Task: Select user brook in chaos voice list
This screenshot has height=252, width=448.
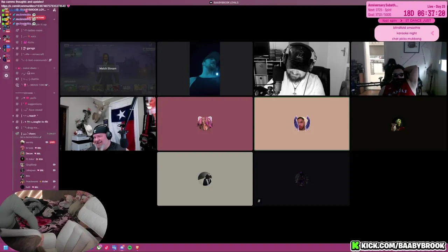Action: click(x=37, y=148)
